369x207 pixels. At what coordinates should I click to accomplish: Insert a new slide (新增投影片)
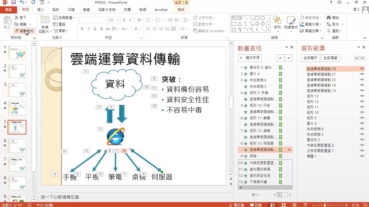[x=45, y=25]
